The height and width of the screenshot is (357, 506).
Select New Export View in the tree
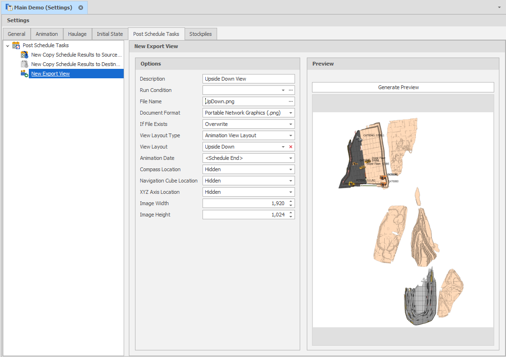pos(51,74)
